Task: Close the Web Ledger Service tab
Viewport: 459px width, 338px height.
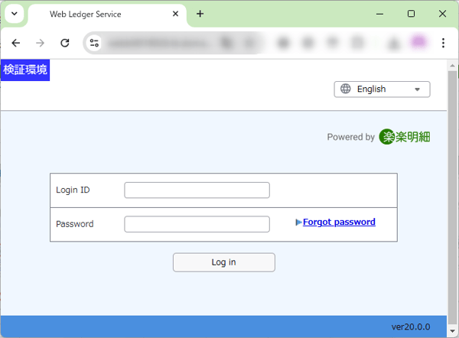Action: click(176, 14)
